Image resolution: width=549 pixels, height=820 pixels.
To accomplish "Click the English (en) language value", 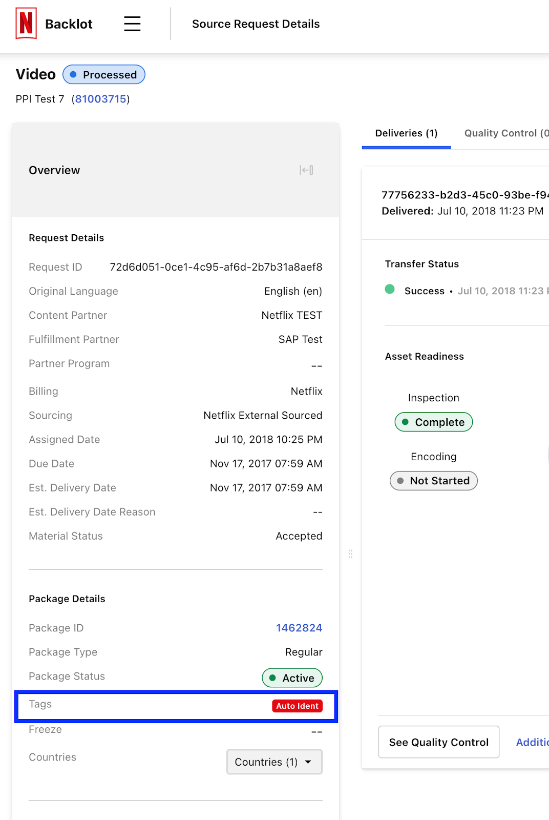I will point(293,291).
